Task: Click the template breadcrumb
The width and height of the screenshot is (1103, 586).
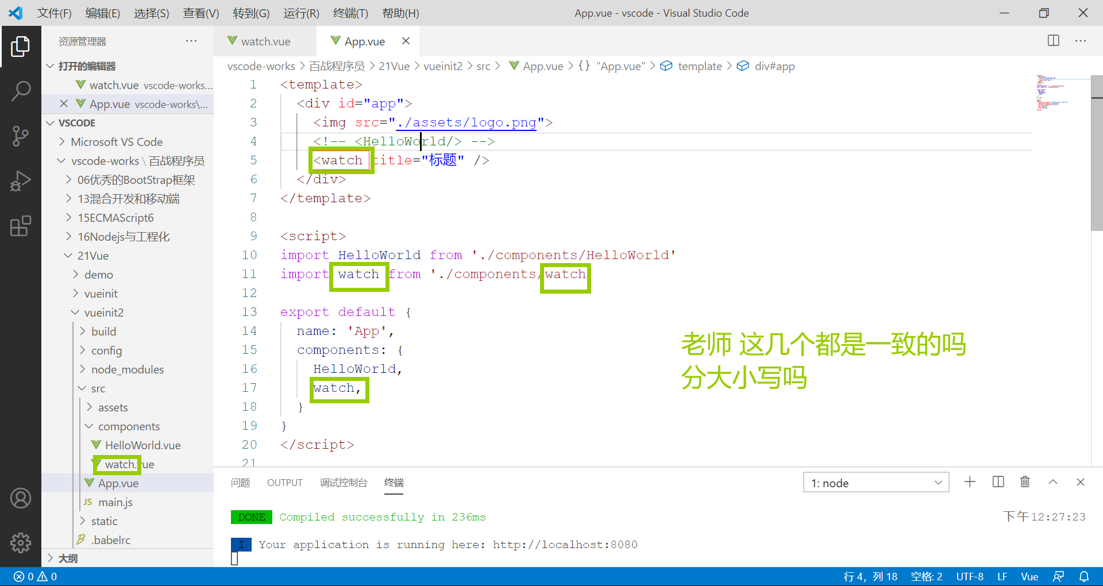Action: [x=699, y=66]
